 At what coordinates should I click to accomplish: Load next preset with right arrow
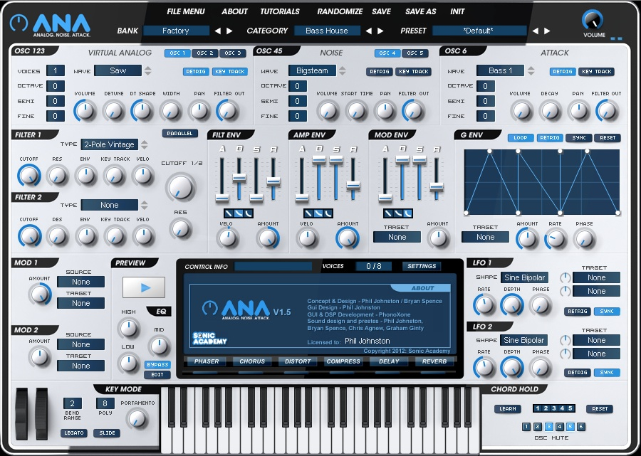[x=547, y=31]
